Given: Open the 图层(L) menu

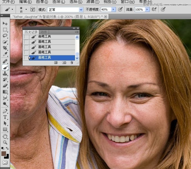Looking at the screenshot, I should point(59,2).
